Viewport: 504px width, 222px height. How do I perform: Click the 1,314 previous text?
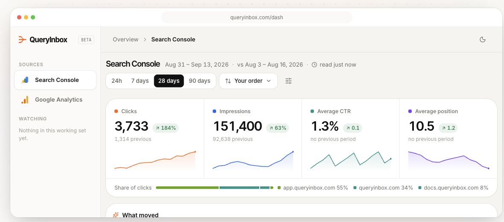point(133,139)
